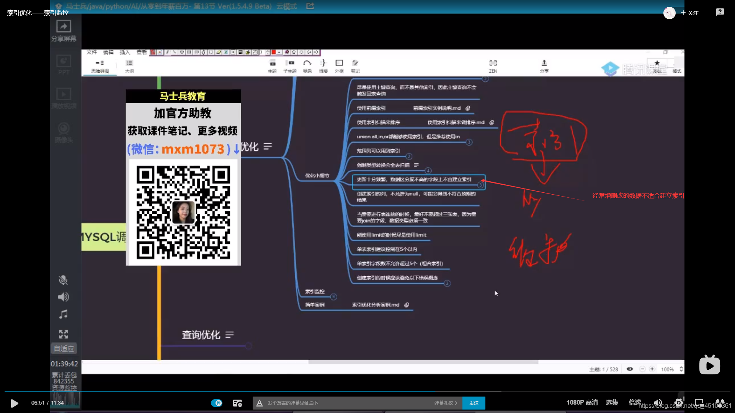
Task: Open the 查看 View menu
Action: pos(142,52)
